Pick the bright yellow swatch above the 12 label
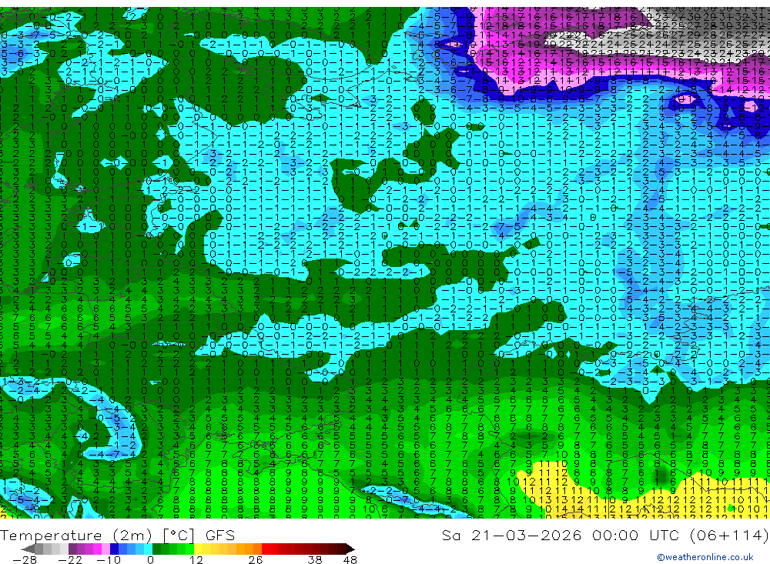Screen dimensions: 770x564 pos(198,549)
